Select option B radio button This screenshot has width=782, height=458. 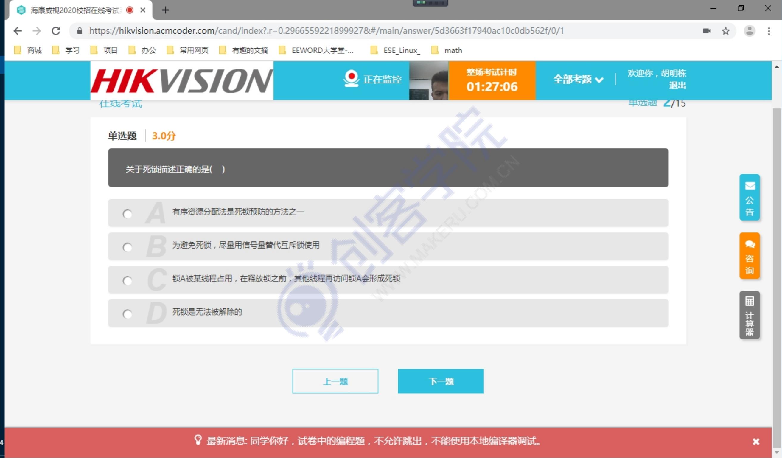(x=127, y=247)
